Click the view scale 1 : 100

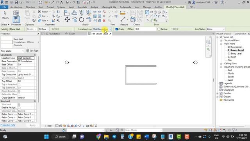click(x=48, y=126)
